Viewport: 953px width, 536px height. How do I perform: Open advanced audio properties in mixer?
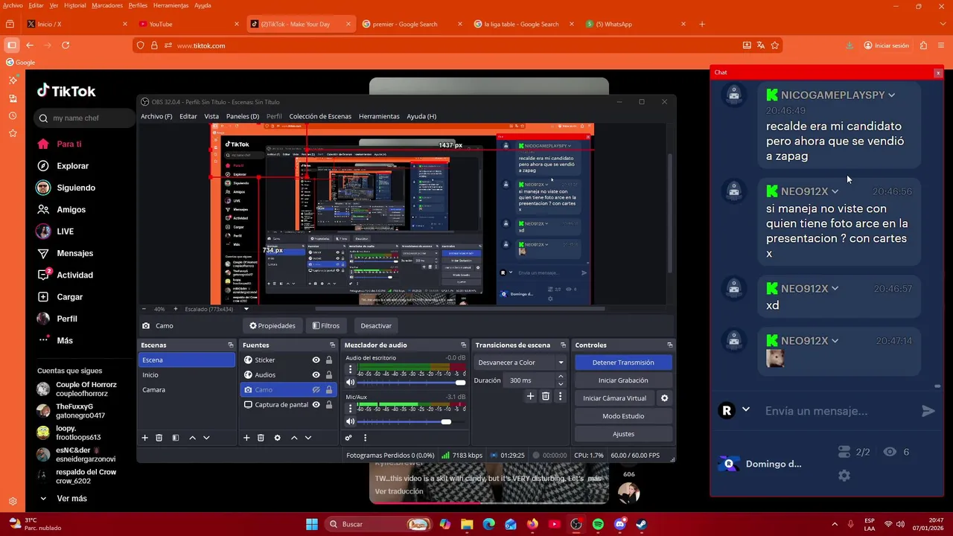tap(348, 438)
